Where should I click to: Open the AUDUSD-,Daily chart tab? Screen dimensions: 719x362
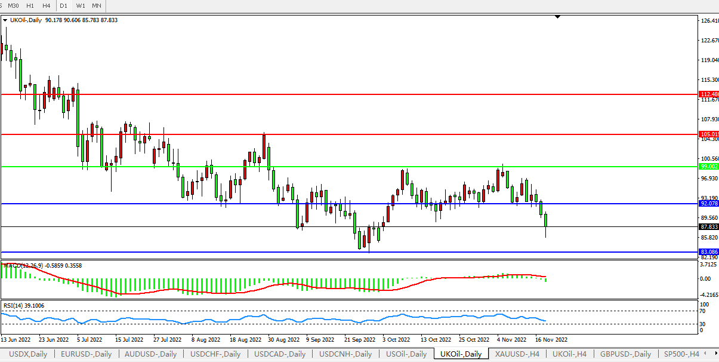(x=152, y=354)
